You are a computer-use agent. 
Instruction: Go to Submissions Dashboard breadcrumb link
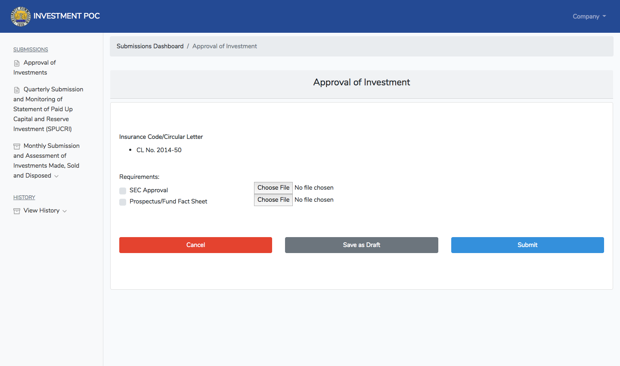click(150, 46)
